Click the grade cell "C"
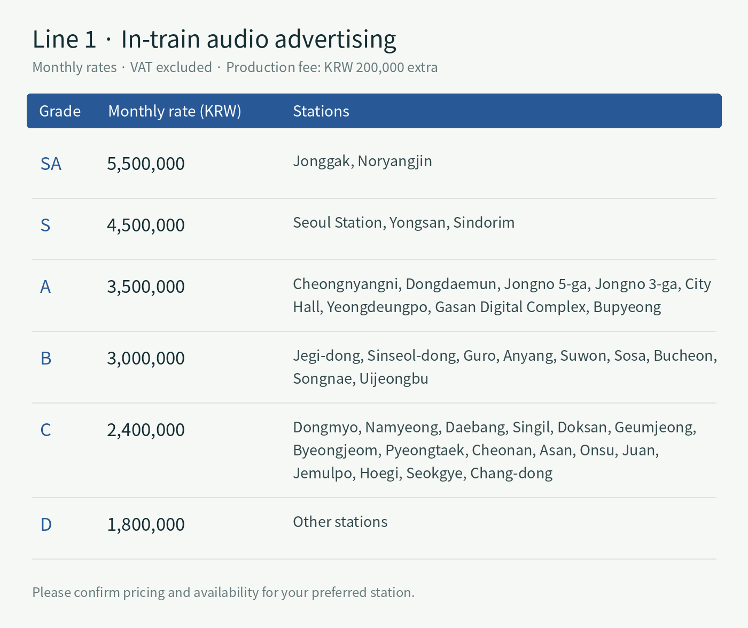The image size is (748, 628). pos(46,430)
